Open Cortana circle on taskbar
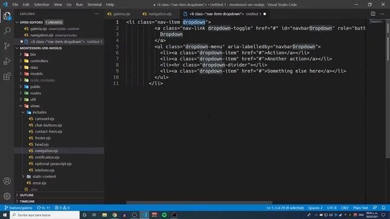Viewport: 390px width, 219px height. (84, 215)
